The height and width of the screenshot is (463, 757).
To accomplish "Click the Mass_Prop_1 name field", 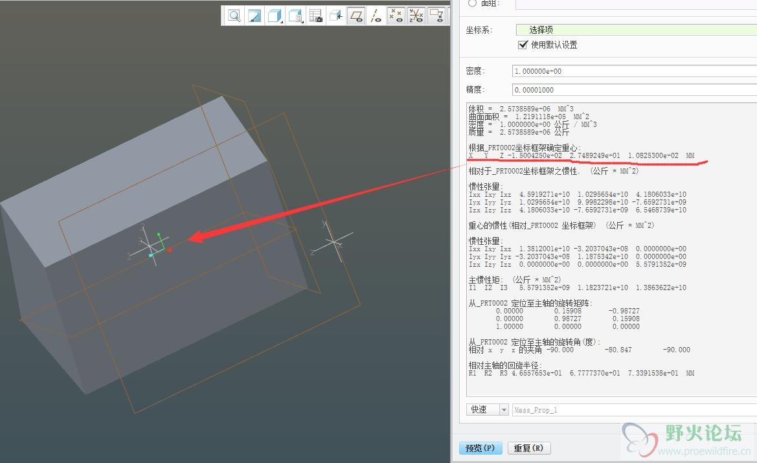I will point(635,410).
